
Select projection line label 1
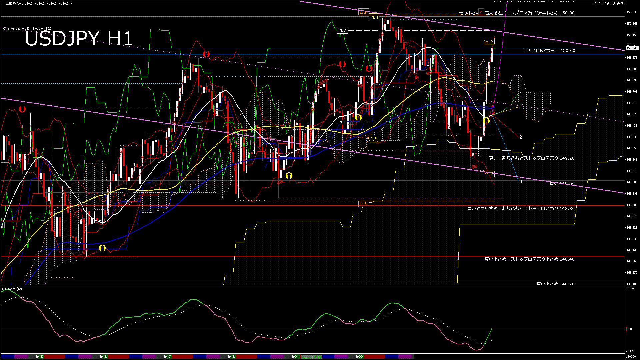tap(521, 107)
